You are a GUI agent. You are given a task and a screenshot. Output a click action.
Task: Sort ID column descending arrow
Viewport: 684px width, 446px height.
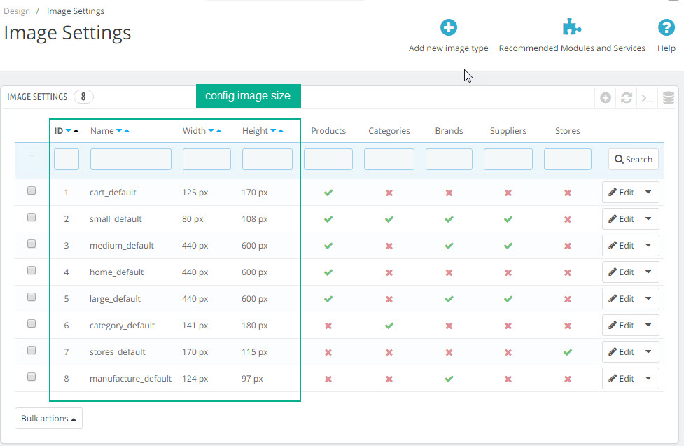point(68,130)
